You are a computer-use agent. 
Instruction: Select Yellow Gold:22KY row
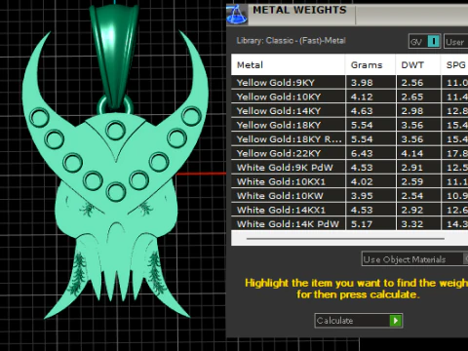[x=350, y=153]
